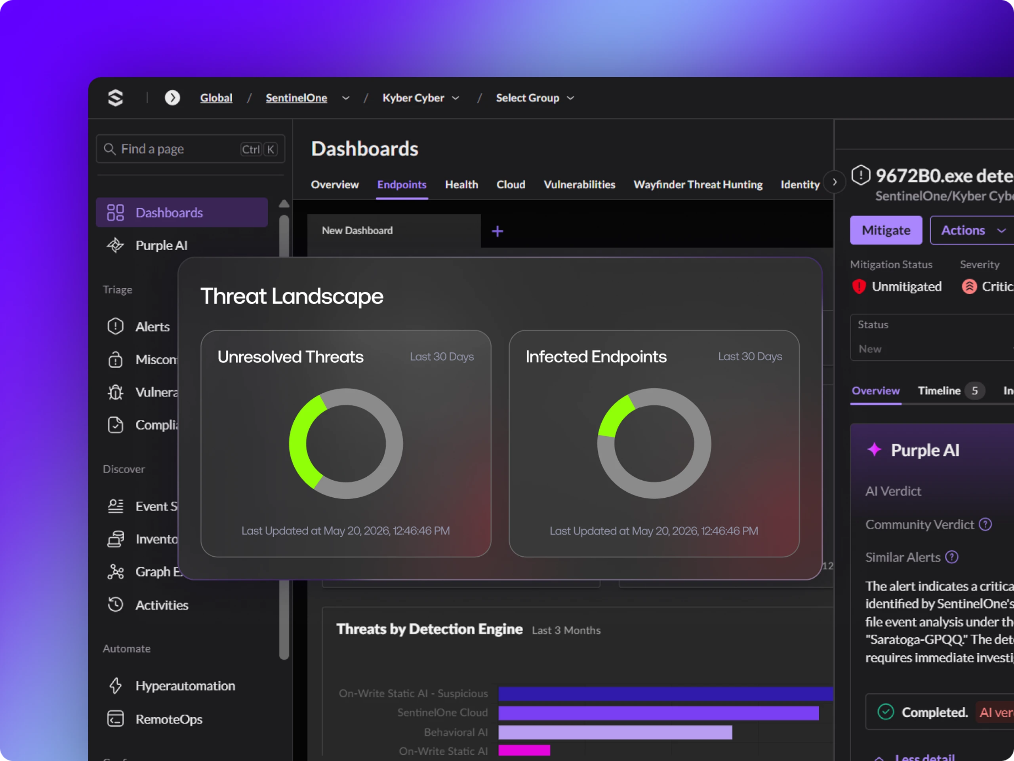Click the Critical severity icon
The width and height of the screenshot is (1014, 761).
969,286
